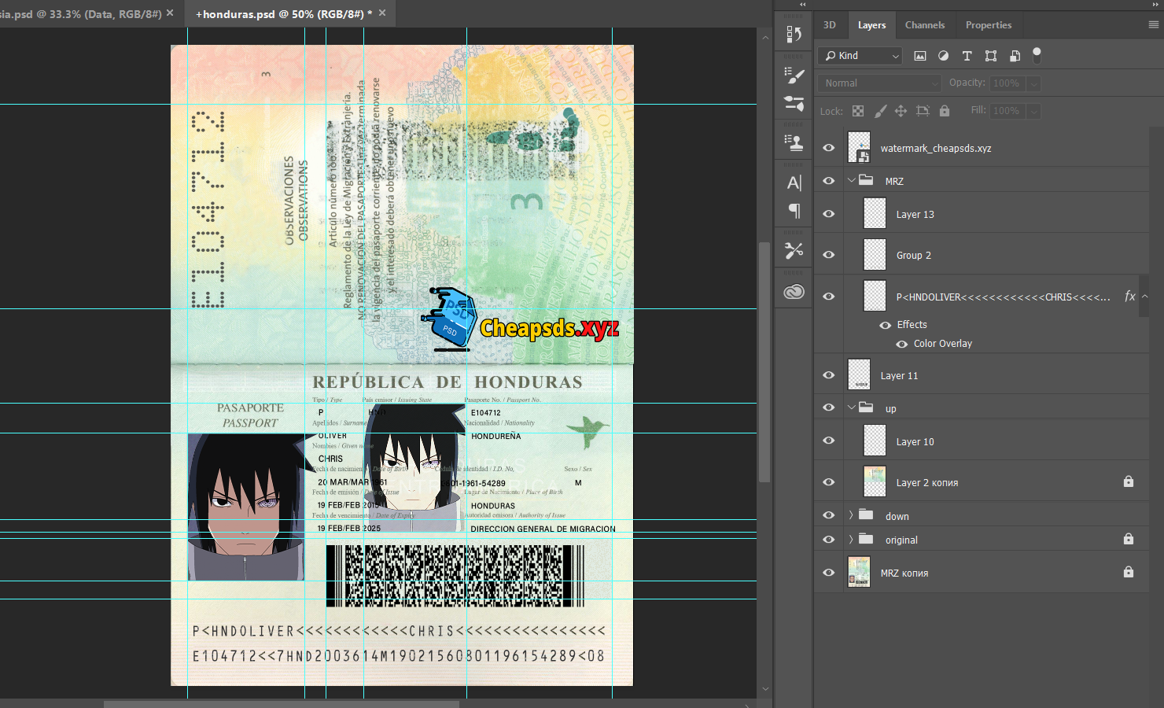Open the History panel icon
This screenshot has width=1164, height=708.
click(x=794, y=34)
